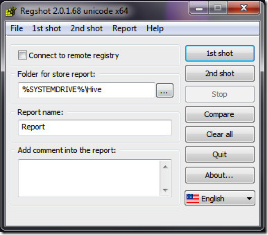This screenshot has height=235, width=268.
Task: Click the Compare button
Action: (220, 114)
